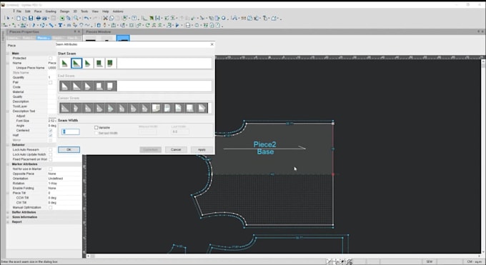Open the Piece menu
The width and height of the screenshot is (486, 265).
coord(38,11)
